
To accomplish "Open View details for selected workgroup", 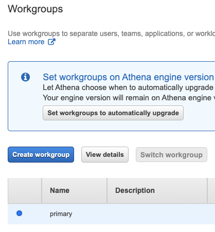I will 105,154.
